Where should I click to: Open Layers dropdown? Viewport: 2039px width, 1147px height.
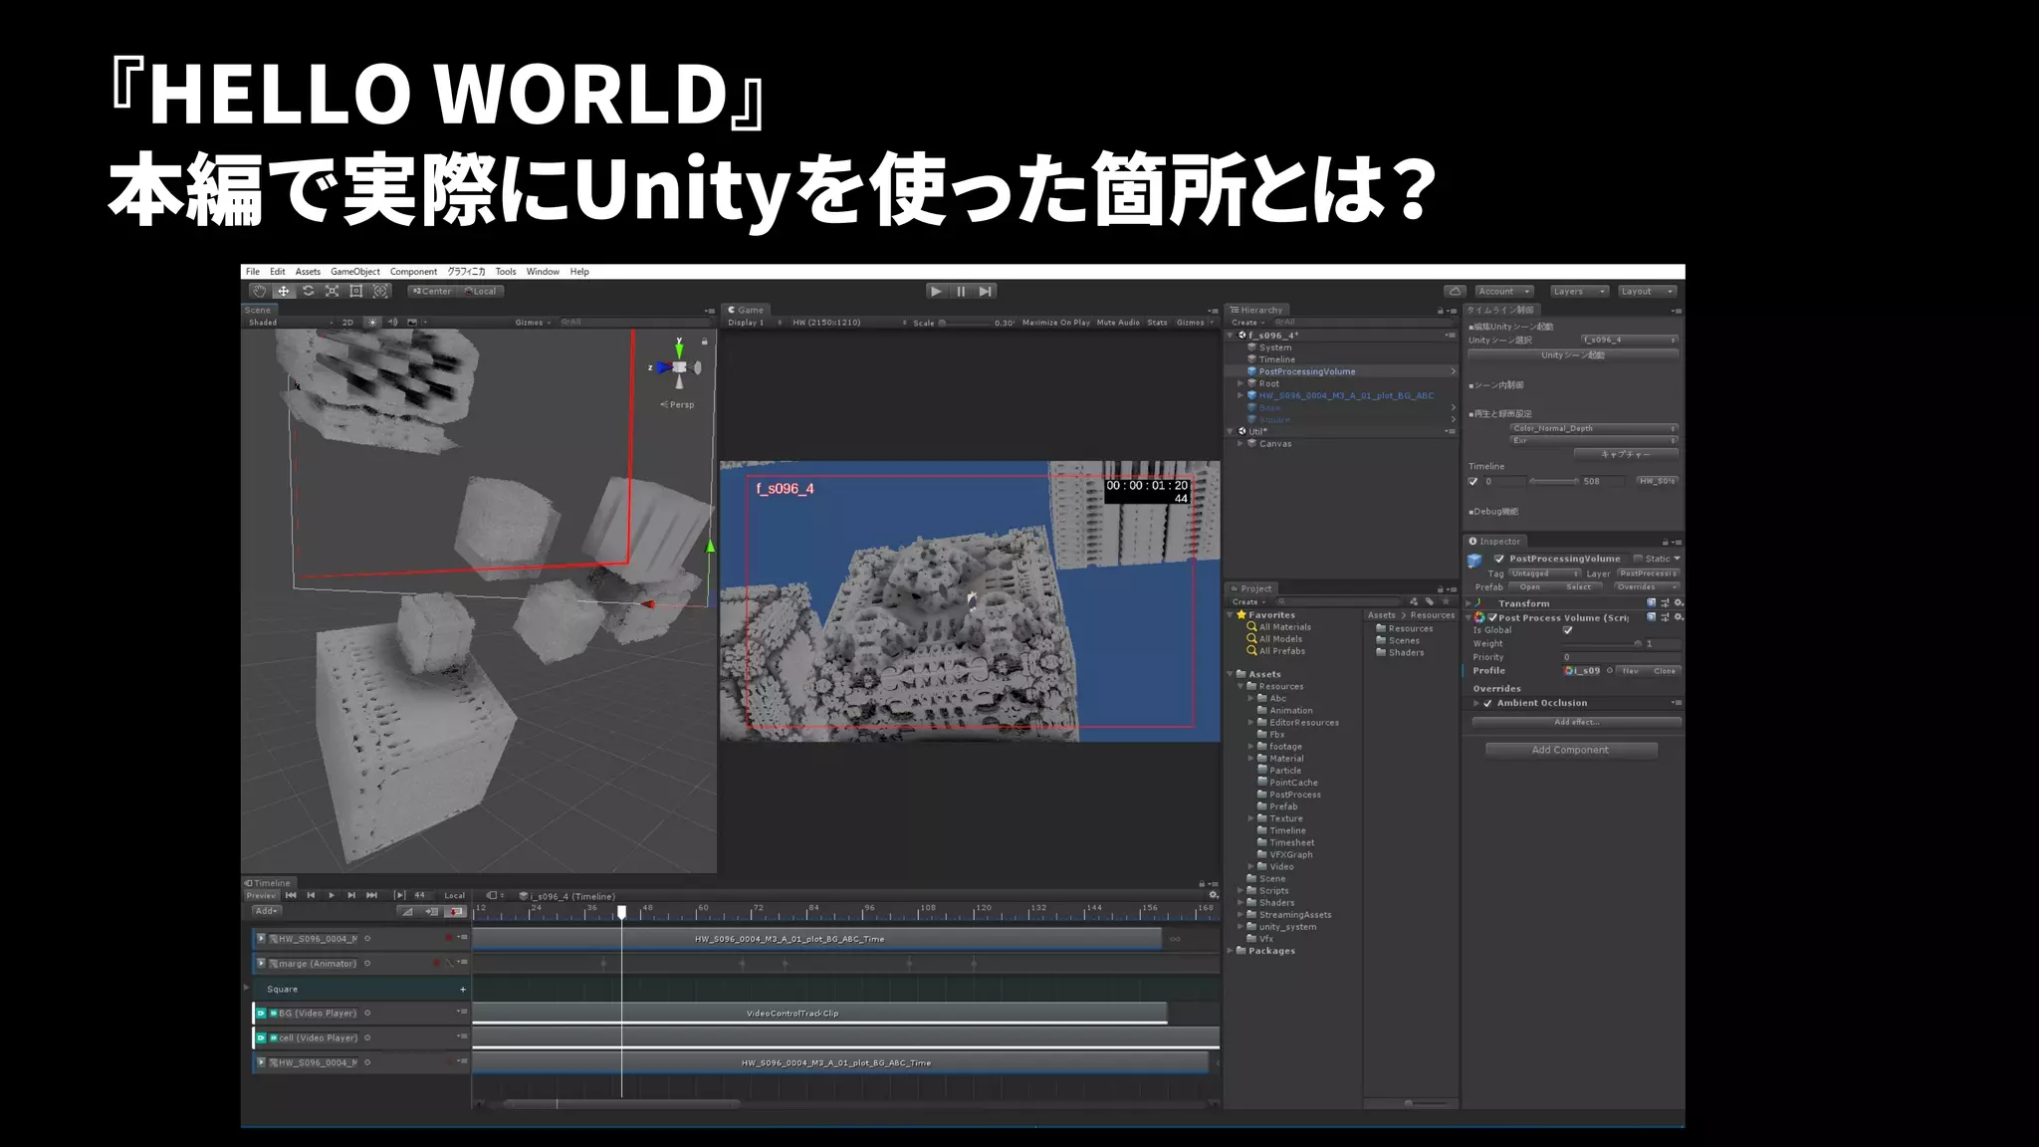tap(1579, 291)
